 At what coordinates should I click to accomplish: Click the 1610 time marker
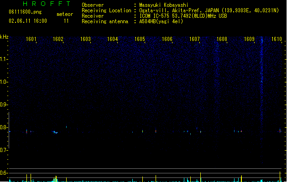(x=277, y=39)
